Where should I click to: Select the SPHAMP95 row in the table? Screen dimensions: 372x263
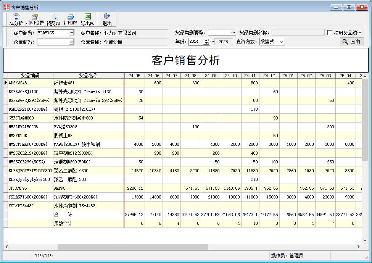(x=88, y=188)
